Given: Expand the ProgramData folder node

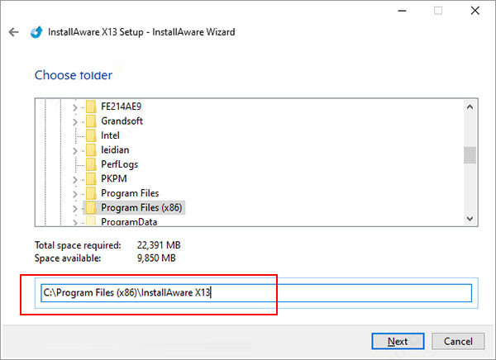Looking at the screenshot, I should (75, 222).
